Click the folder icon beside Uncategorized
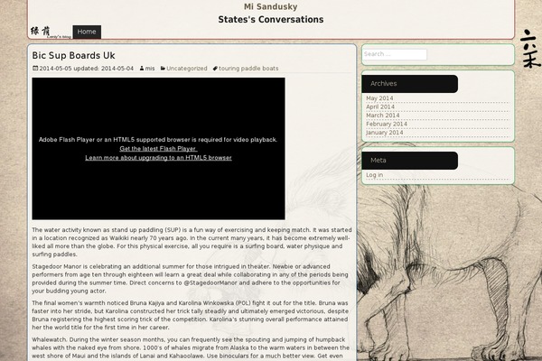 point(163,69)
